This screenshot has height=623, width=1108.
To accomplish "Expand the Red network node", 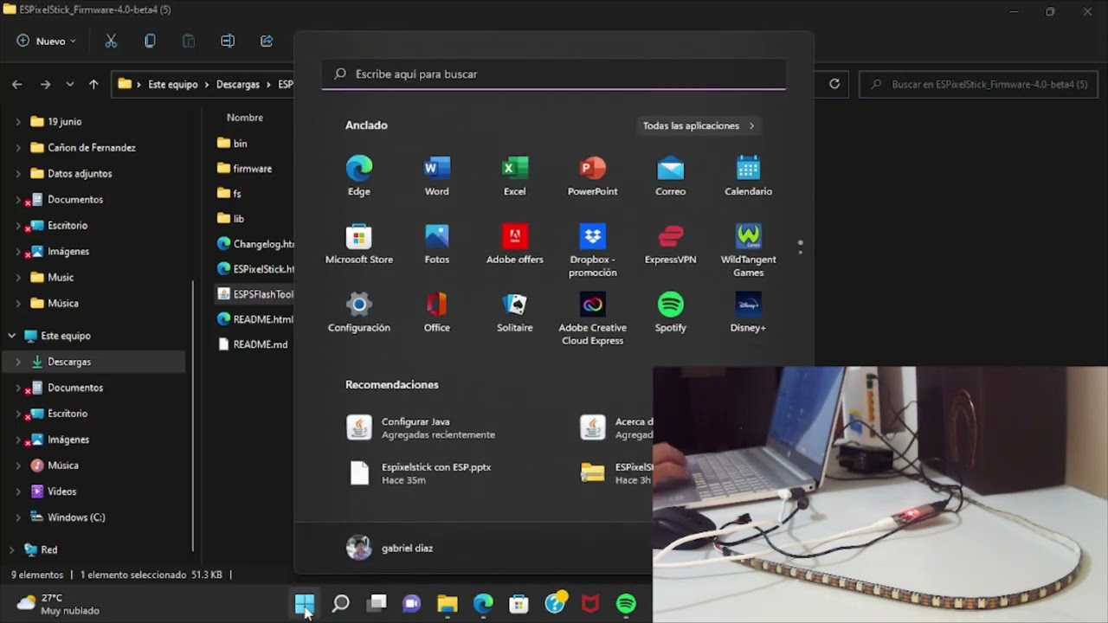I will pos(11,549).
